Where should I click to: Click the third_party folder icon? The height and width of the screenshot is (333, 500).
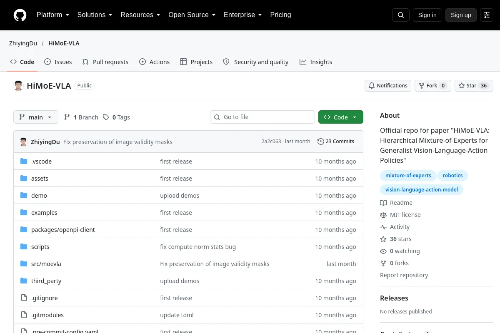[x=24, y=281]
